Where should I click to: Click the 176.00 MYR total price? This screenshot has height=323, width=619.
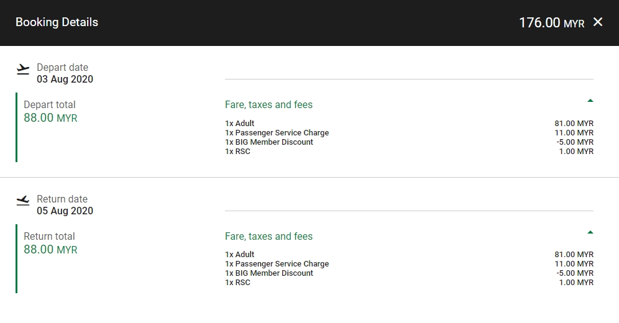[551, 23]
